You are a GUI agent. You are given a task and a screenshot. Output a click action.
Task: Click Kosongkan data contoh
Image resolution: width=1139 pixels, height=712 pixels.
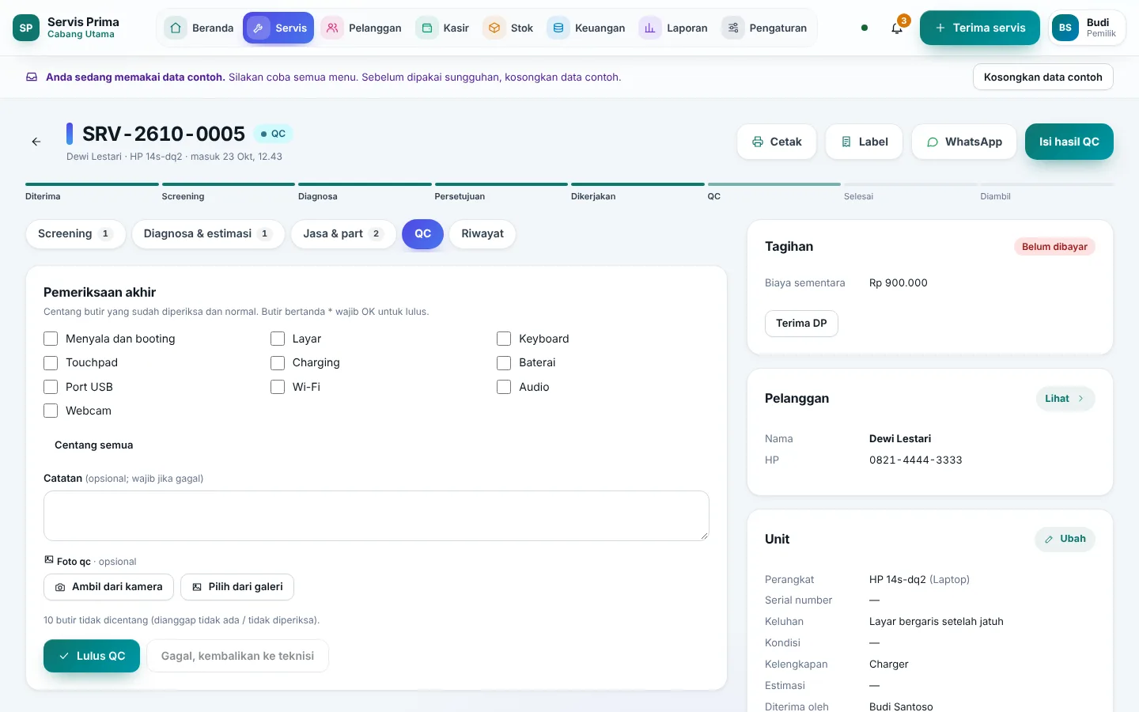(x=1043, y=77)
